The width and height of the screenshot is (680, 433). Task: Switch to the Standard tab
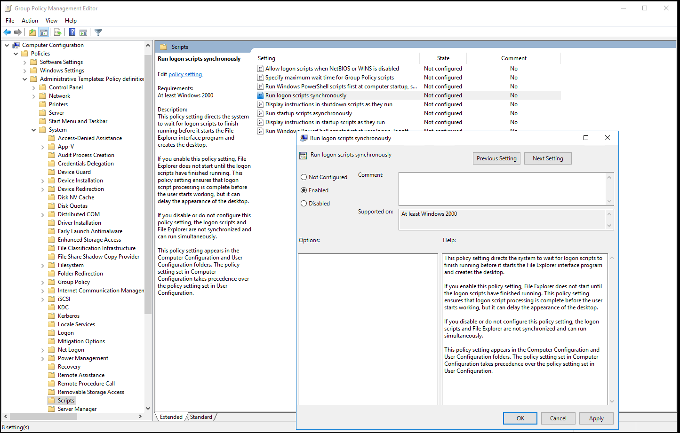[x=201, y=417]
